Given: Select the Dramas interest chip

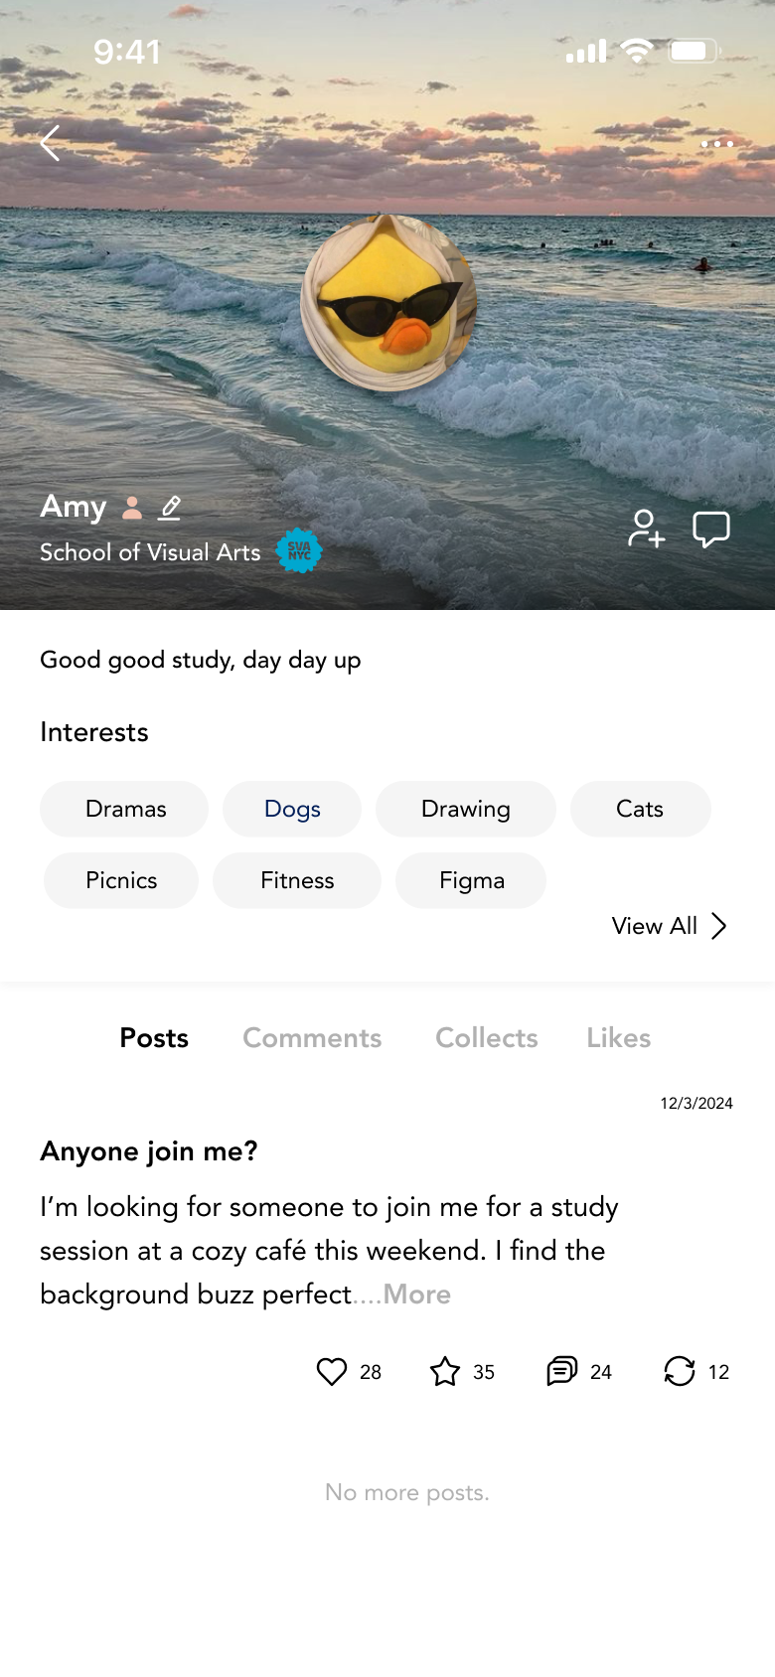Looking at the screenshot, I should [125, 809].
